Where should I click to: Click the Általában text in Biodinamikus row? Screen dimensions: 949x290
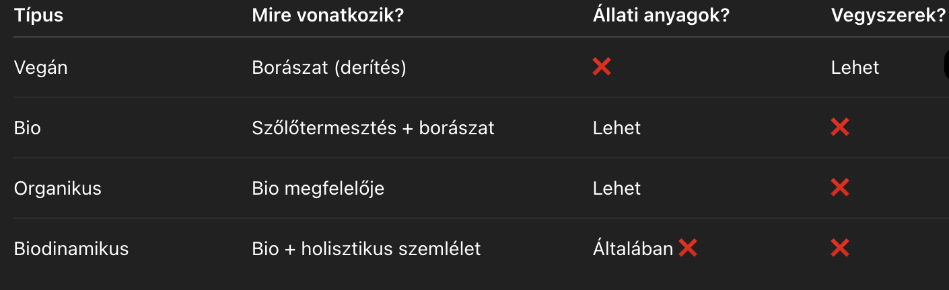click(633, 249)
